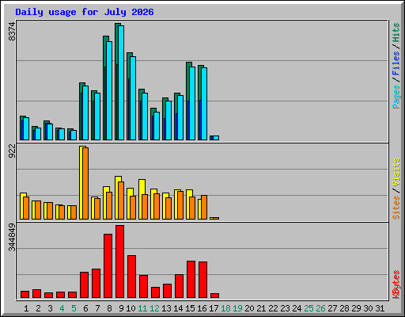Click day label 21 on the x-axis
This screenshot has width=405, height=317.
(x=261, y=308)
